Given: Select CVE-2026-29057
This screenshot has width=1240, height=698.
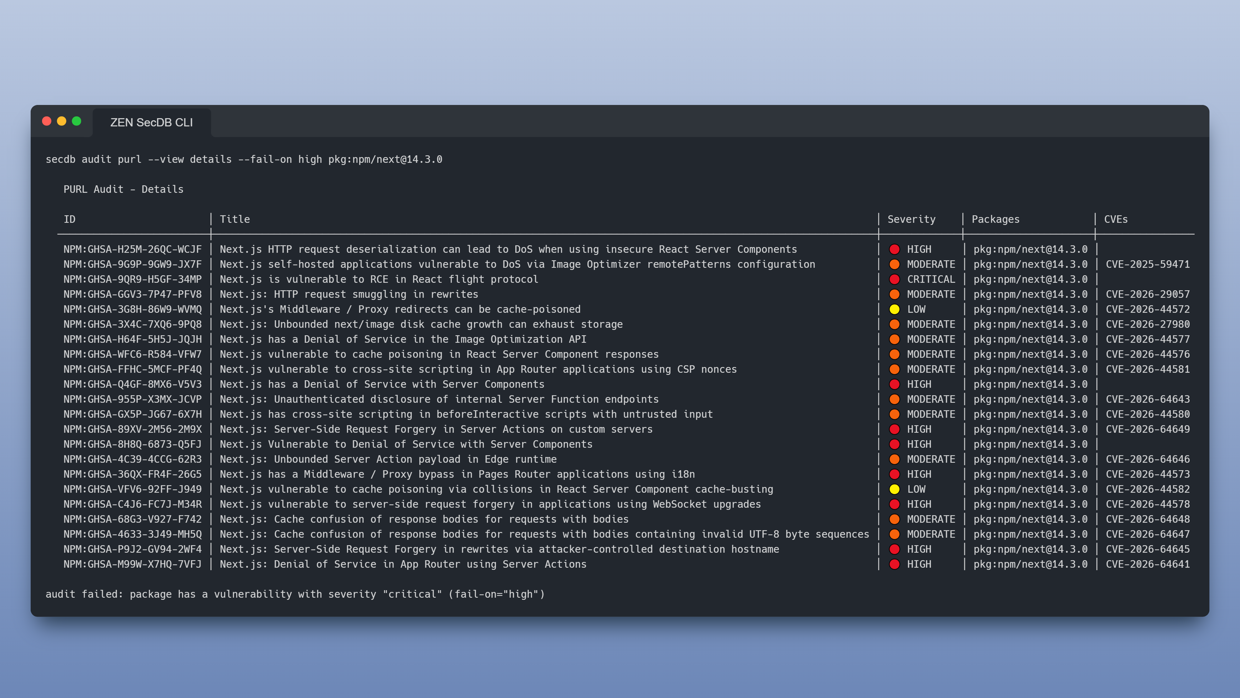Looking at the screenshot, I should pyautogui.click(x=1148, y=294).
